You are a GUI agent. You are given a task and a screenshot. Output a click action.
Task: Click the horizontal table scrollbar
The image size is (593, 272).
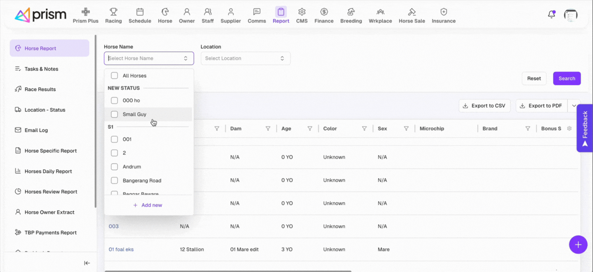pyautogui.click(x=228, y=271)
